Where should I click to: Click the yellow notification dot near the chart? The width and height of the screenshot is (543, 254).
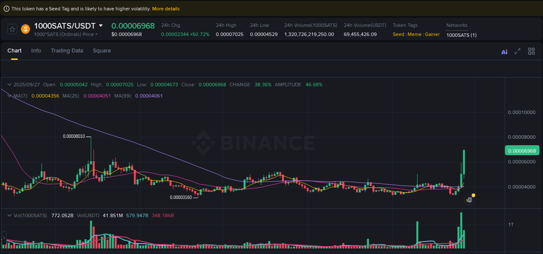point(473,195)
